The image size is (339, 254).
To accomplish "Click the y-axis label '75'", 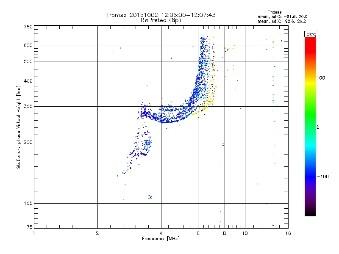I will (x=30, y=227).
